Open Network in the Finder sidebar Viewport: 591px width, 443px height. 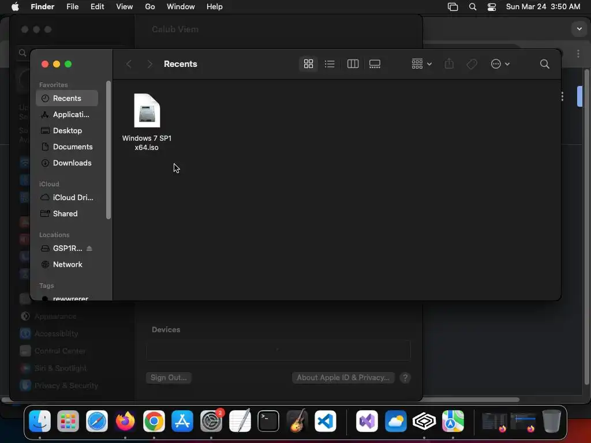tap(67, 264)
